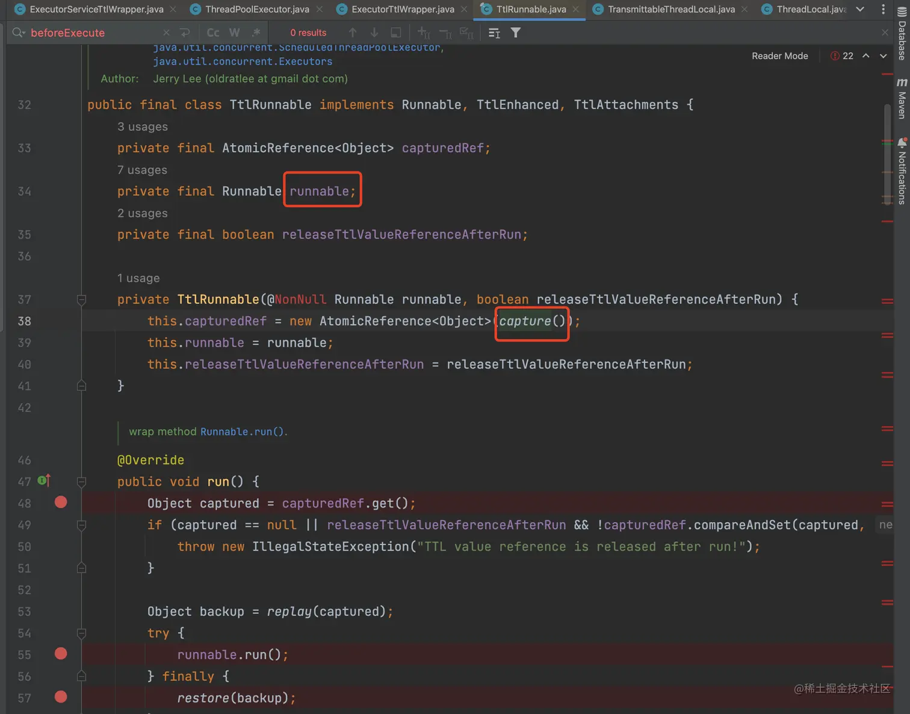Open java.util.concurrent.Executors doc link
This screenshot has height=714, width=910.
(x=243, y=61)
